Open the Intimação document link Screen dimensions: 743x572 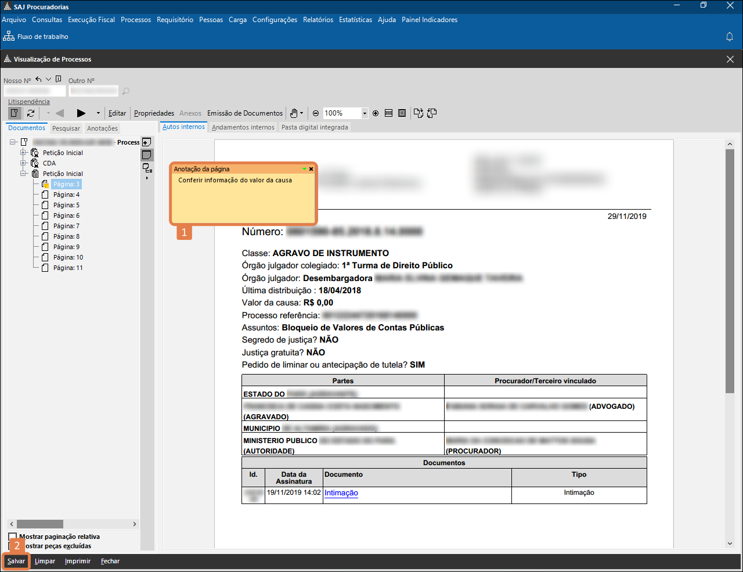tap(341, 493)
